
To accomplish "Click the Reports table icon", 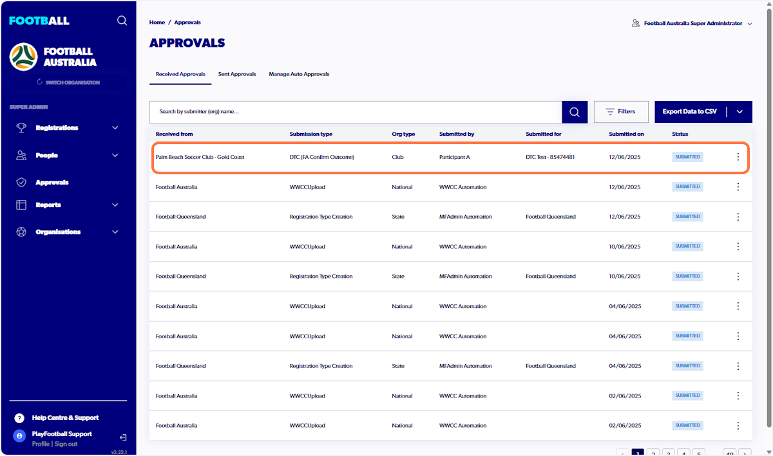I will click(x=21, y=205).
